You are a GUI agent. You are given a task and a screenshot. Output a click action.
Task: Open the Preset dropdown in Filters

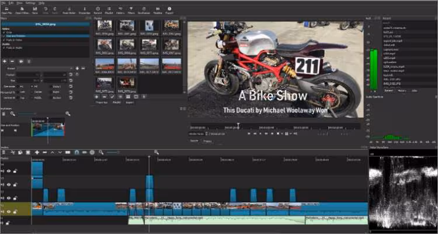coord(45,68)
